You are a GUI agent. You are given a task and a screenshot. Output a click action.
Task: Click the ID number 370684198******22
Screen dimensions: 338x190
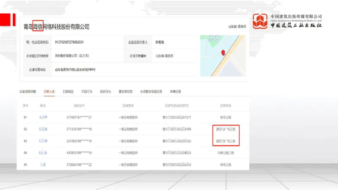(x=79, y=165)
